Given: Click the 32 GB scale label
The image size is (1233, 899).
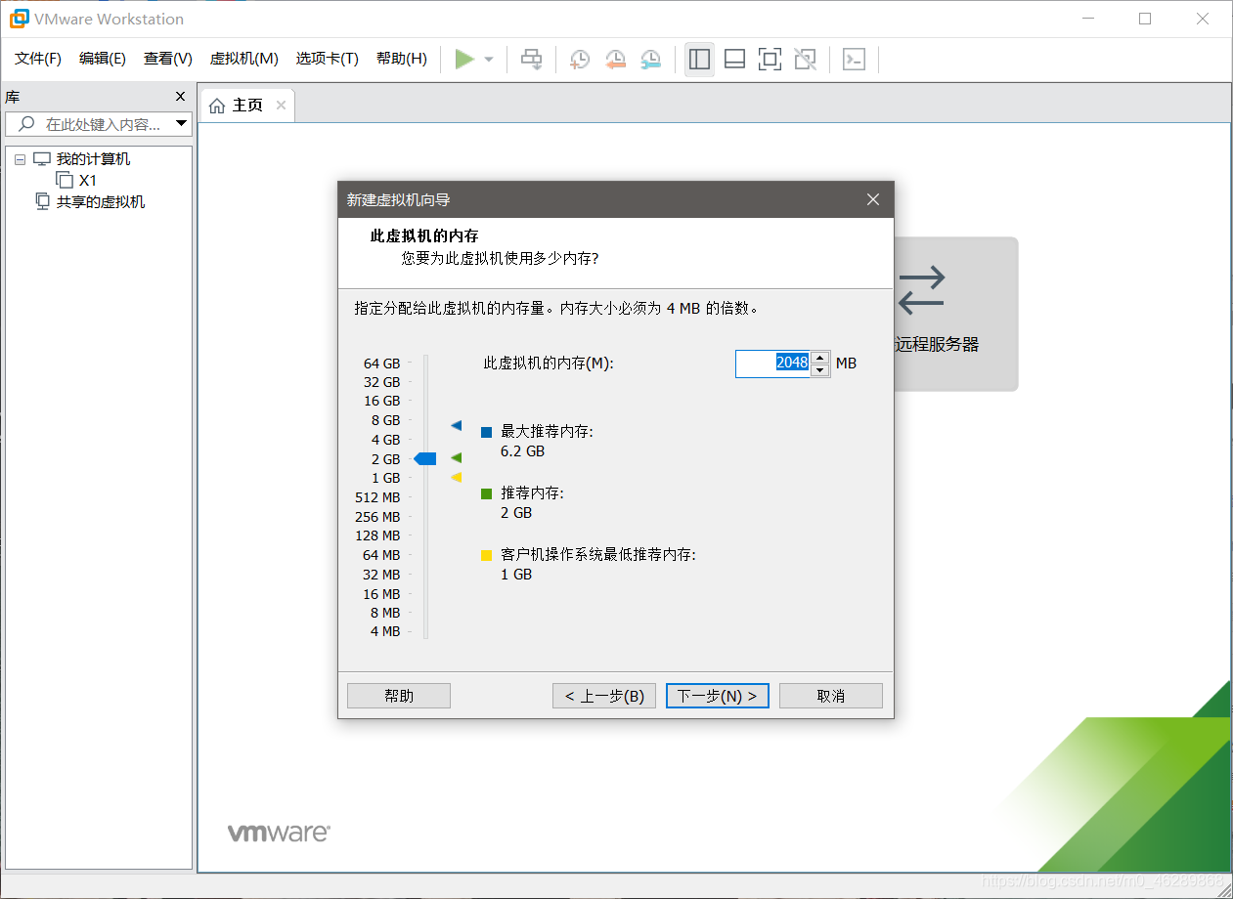Looking at the screenshot, I should [382, 382].
